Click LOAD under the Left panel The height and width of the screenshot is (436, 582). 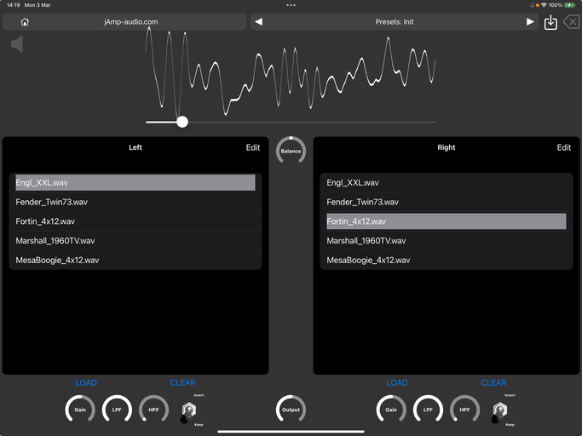tap(86, 382)
